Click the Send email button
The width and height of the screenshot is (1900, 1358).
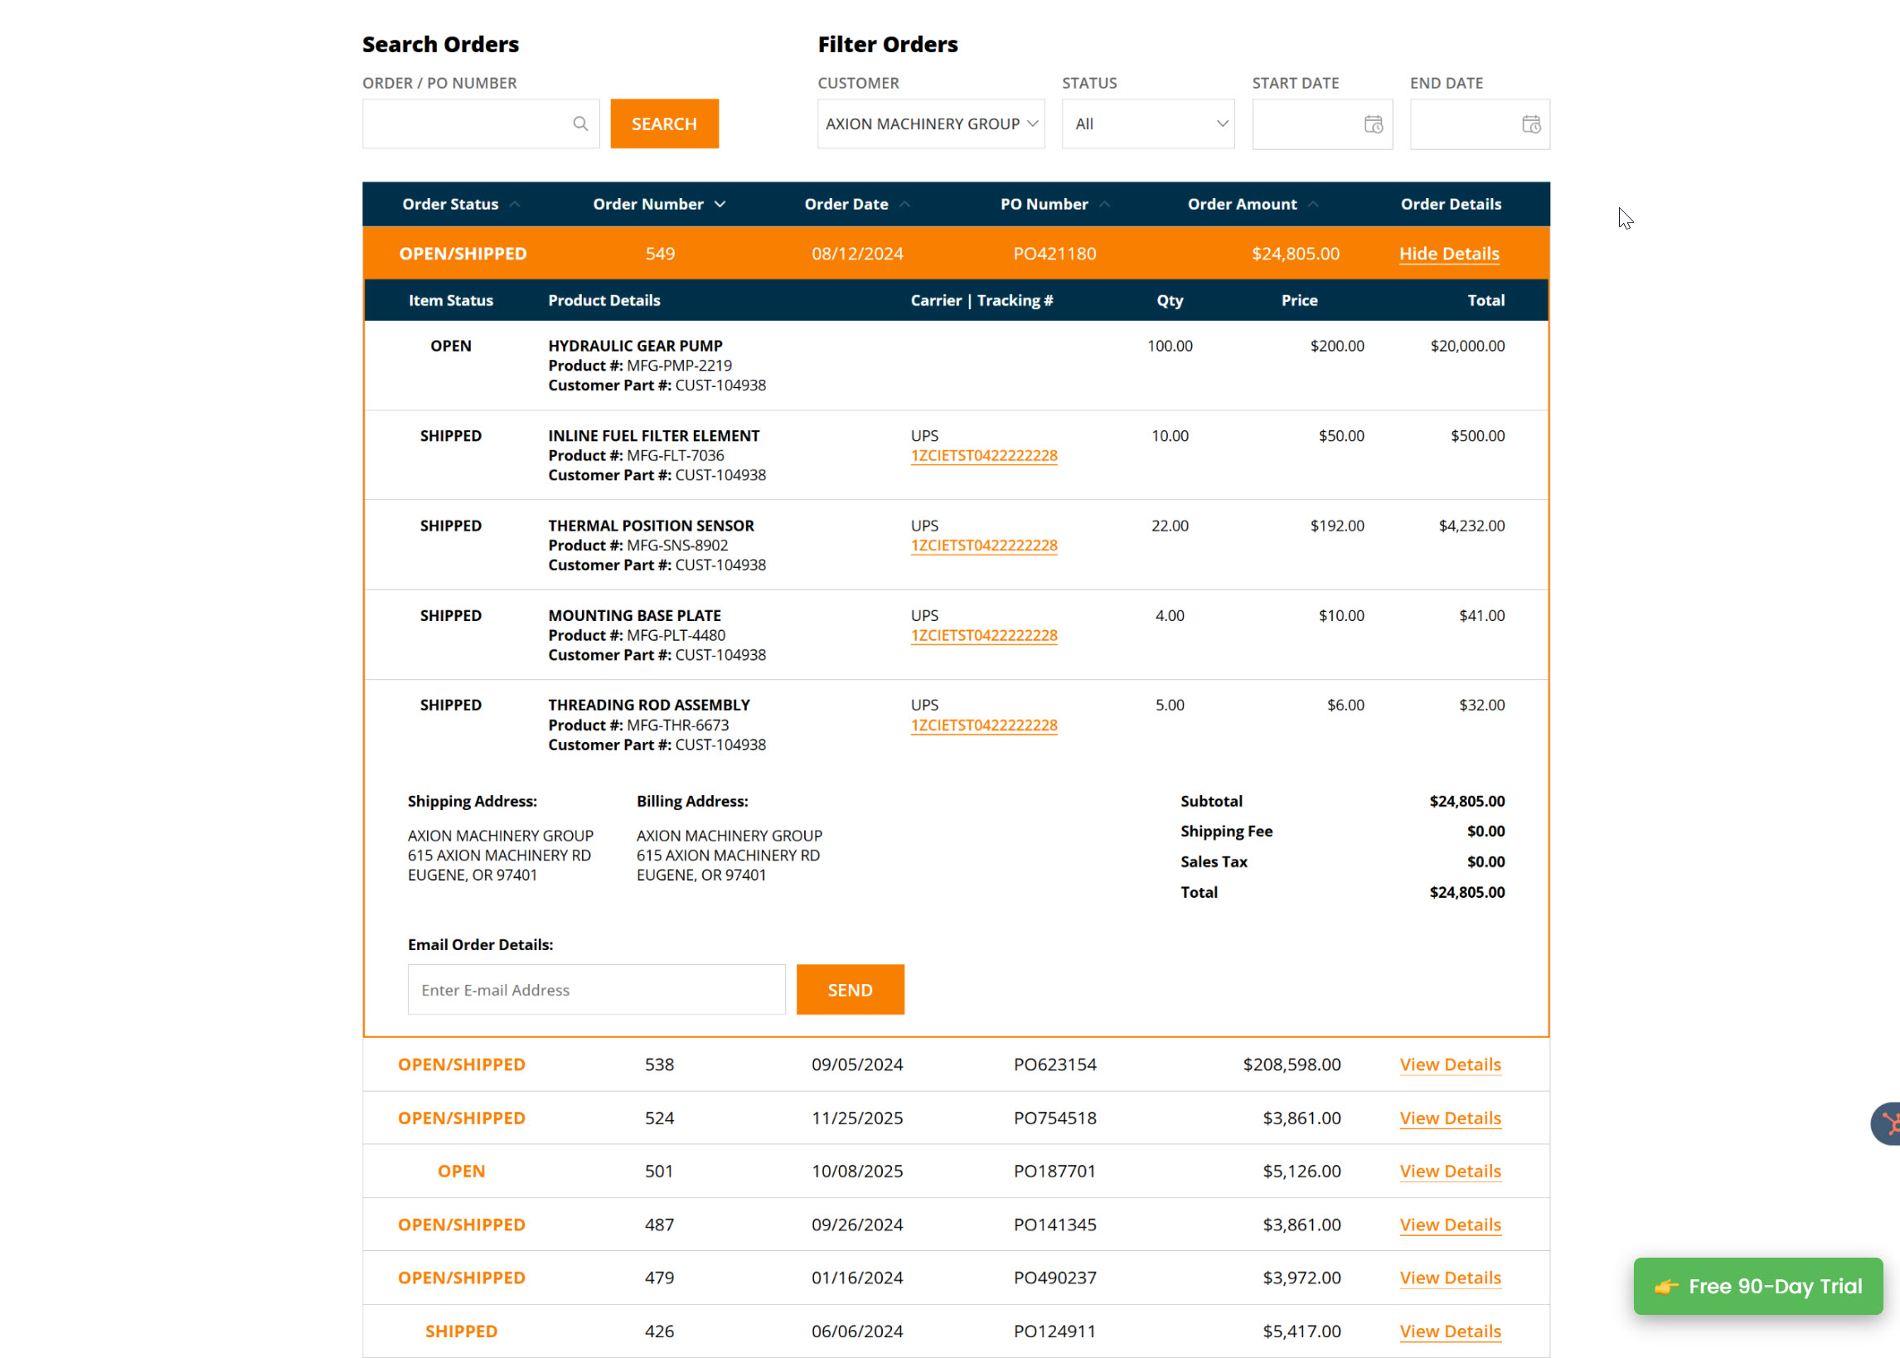(x=851, y=989)
